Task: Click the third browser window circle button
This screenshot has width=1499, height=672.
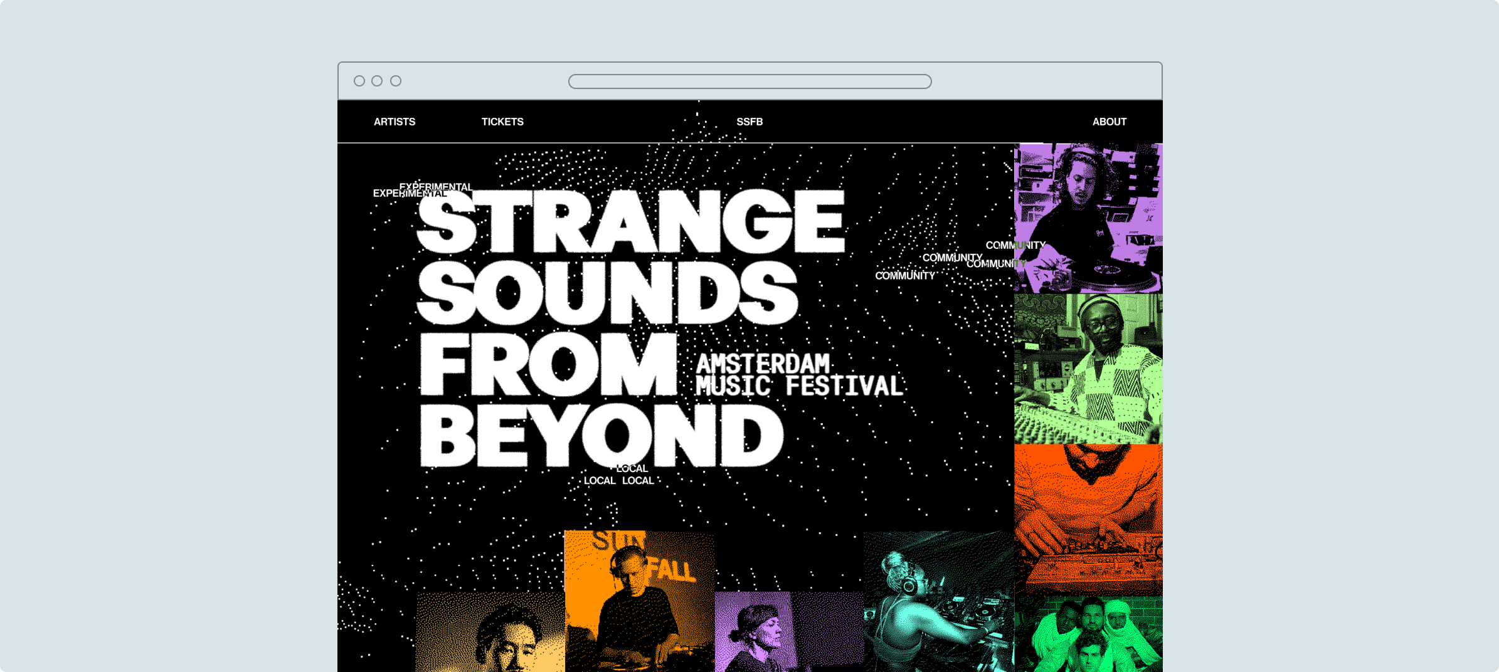Action: click(396, 81)
